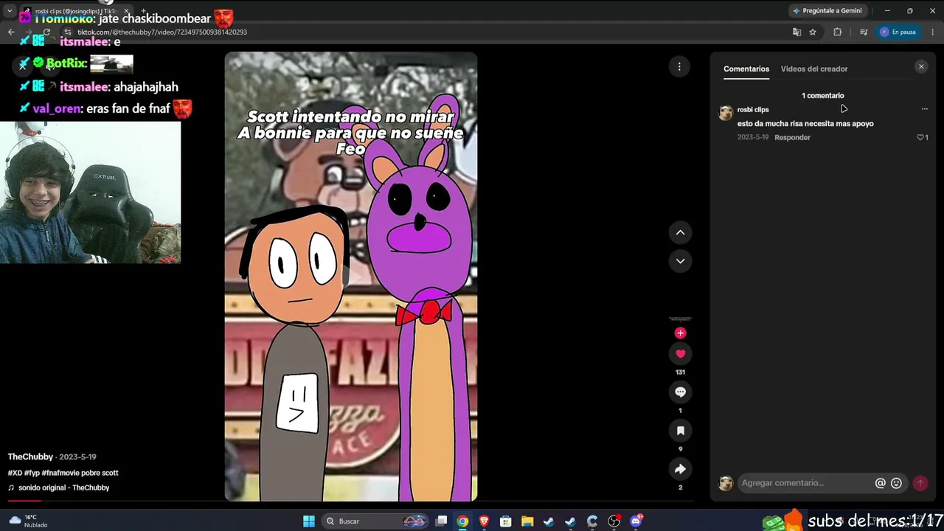Focus the Agregar comentario input field

tap(805, 483)
